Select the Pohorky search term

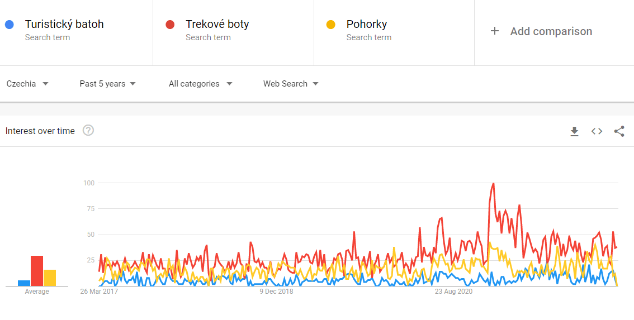pyautogui.click(x=366, y=25)
